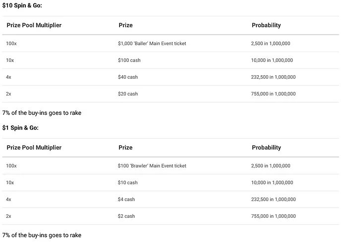Click the "$4 cash" prize cell

pos(126,199)
